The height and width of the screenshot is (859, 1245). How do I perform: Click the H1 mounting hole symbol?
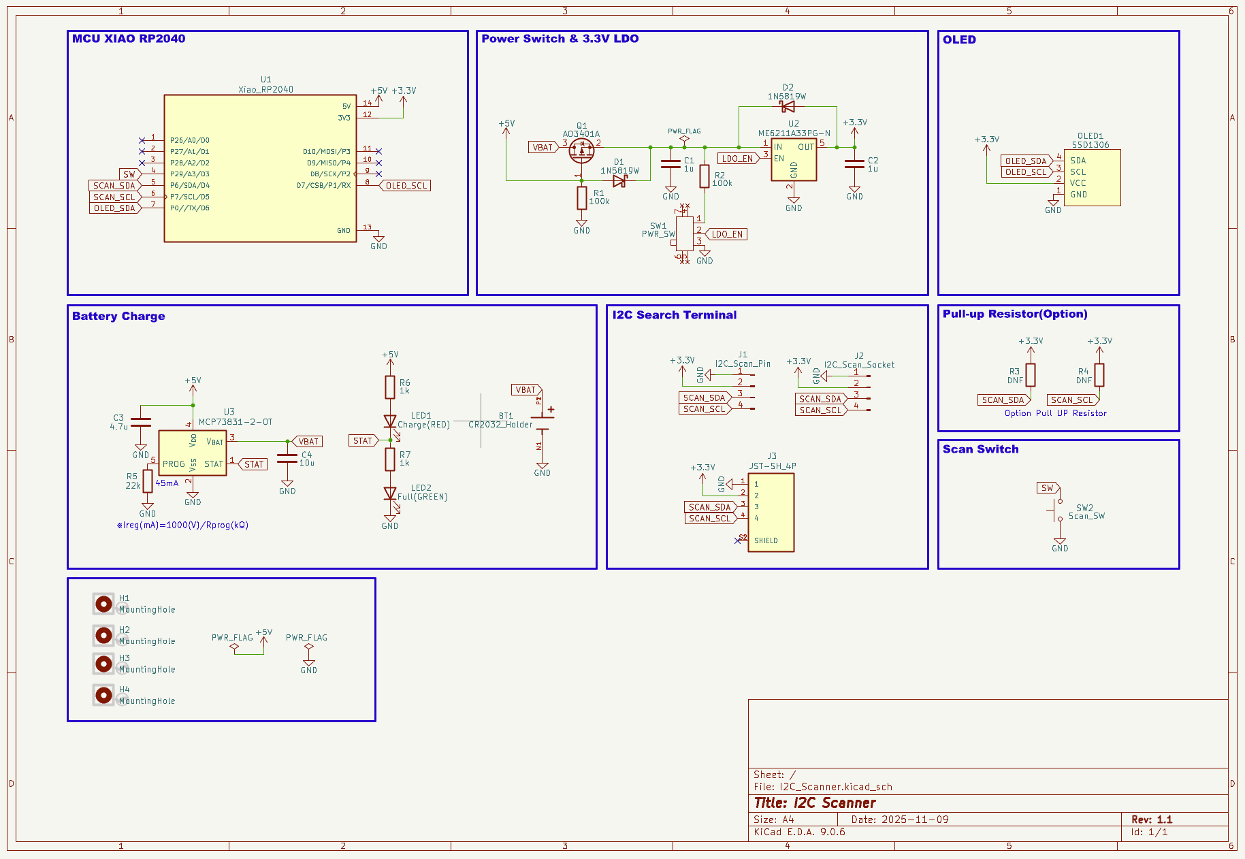[x=103, y=604]
